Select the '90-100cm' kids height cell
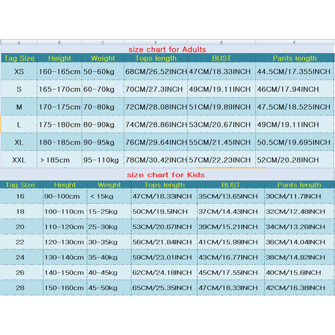This screenshot has width=335, height=335. click(x=65, y=196)
